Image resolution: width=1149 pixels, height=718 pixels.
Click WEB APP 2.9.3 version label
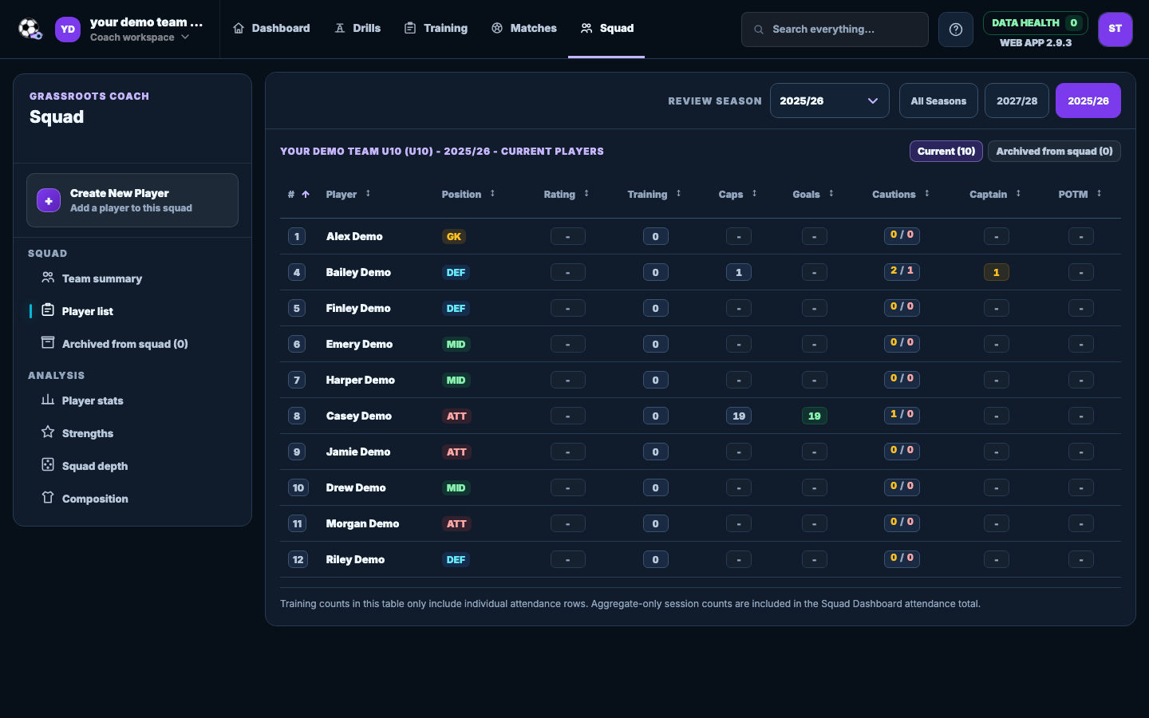pos(1036,43)
